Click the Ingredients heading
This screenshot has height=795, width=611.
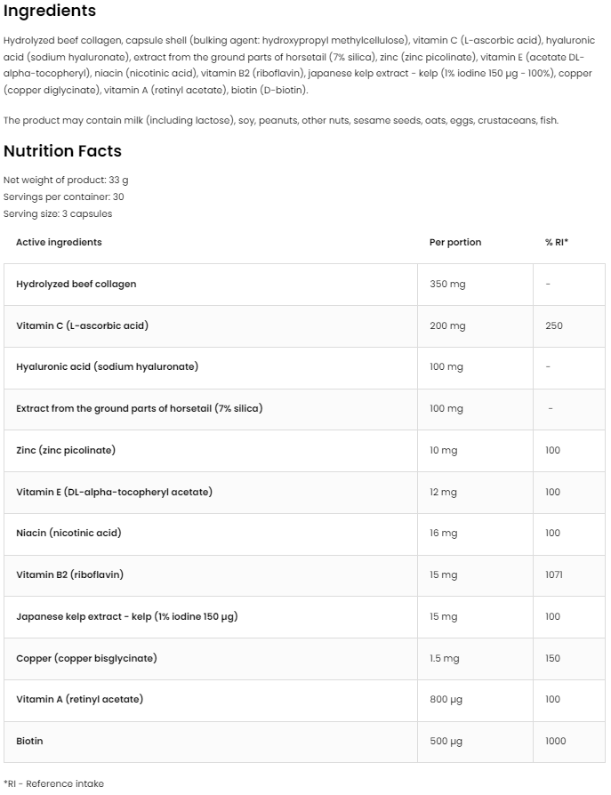pyautogui.click(x=50, y=12)
